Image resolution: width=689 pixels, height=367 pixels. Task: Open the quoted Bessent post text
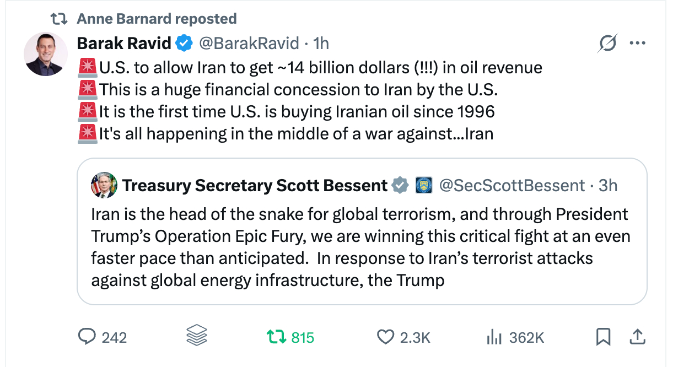(x=360, y=247)
